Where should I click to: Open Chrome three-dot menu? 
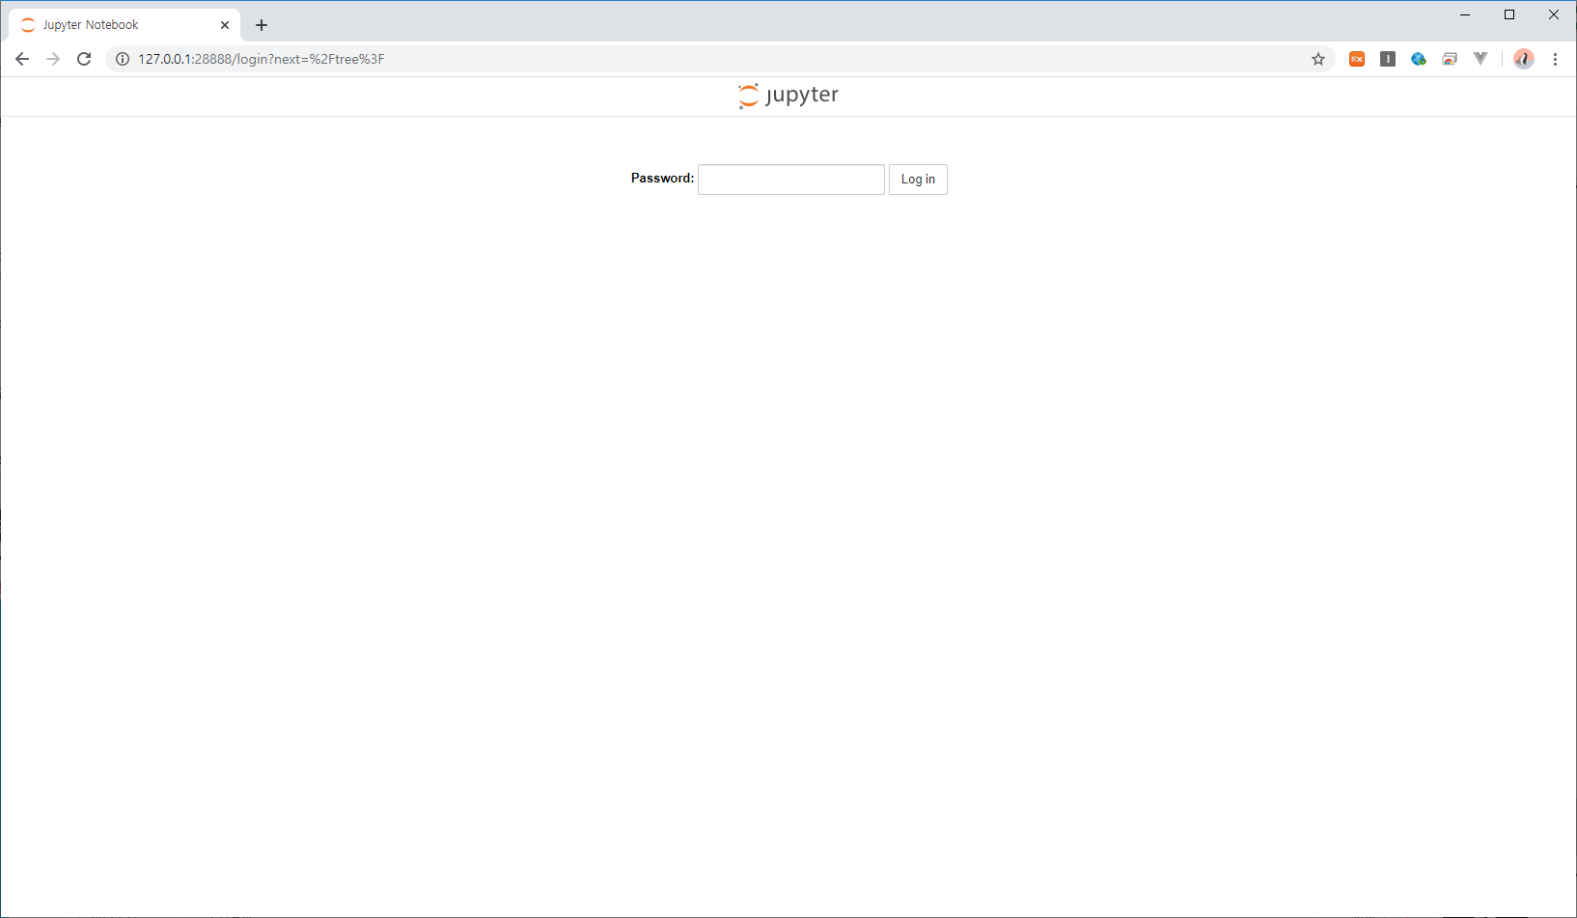click(x=1555, y=59)
